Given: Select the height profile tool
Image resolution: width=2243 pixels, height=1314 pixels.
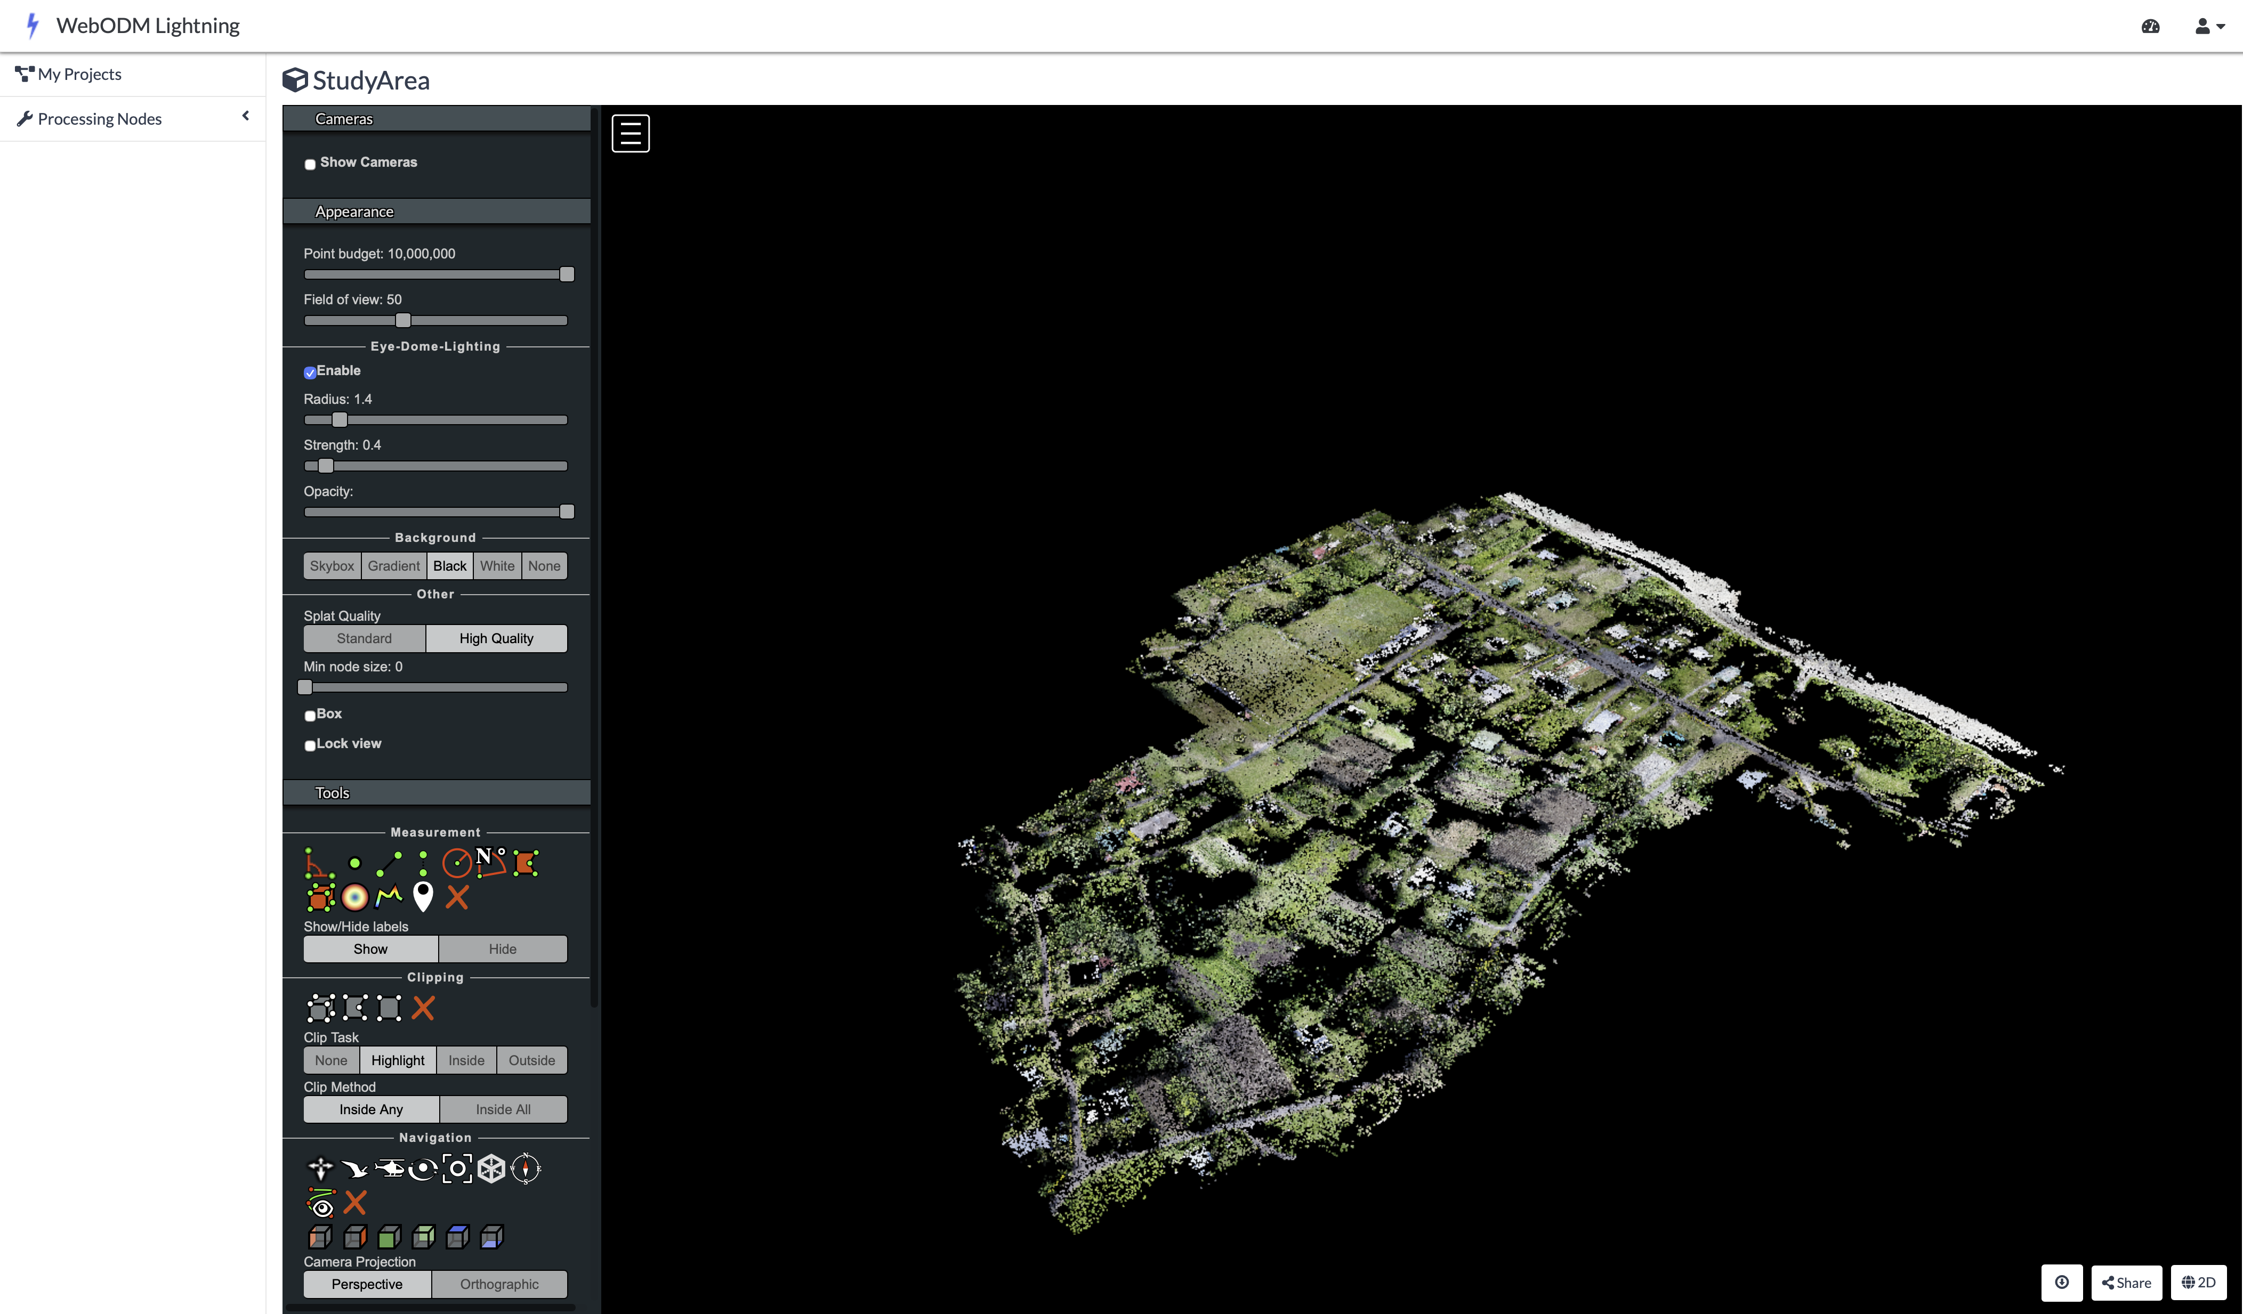Looking at the screenshot, I should coord(389,897).
